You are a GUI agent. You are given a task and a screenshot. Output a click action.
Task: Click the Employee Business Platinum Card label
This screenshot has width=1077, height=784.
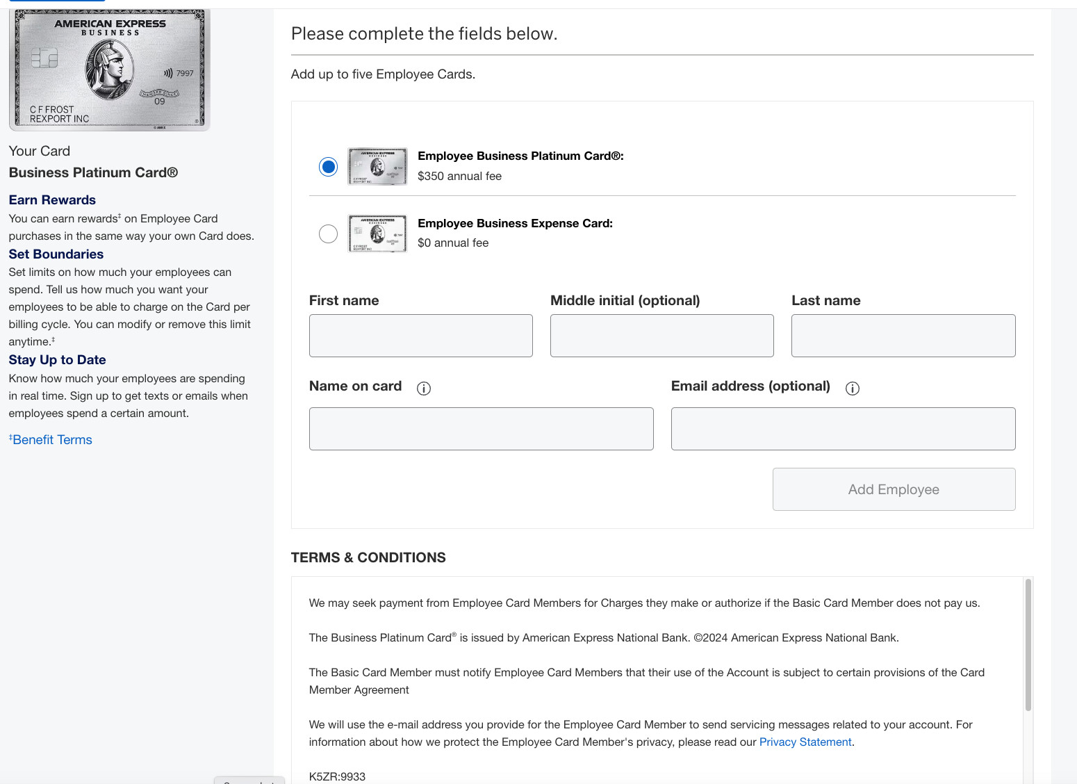tap(520, 156)
